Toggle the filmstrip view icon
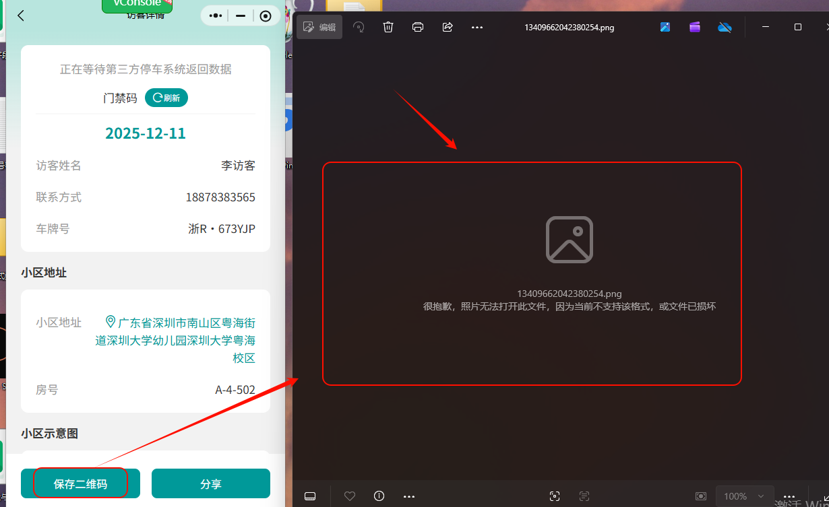This screenshot has height=507, width=829. (309, 496)
